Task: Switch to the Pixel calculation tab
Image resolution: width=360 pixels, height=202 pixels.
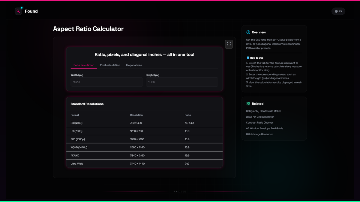Action: (x=110, y=65)
